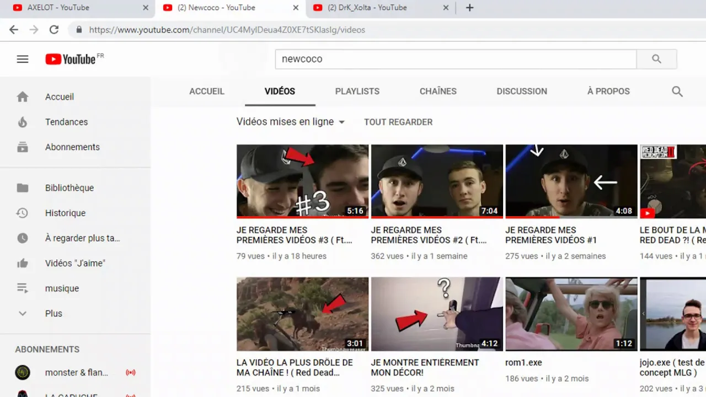Click the monster & flan subscription name
The height and width of the screenshot is (397, 706).
(77, 373)
